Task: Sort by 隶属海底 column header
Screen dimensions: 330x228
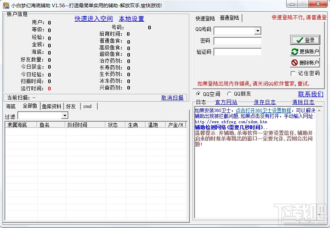Action: pos(21,124)
